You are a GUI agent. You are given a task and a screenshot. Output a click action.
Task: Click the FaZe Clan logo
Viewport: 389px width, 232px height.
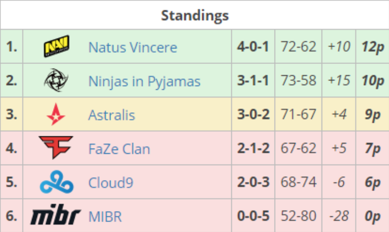(56, 147)
